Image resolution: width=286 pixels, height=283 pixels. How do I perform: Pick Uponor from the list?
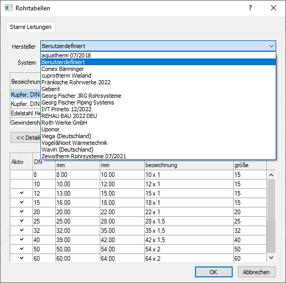click(158, 129)
